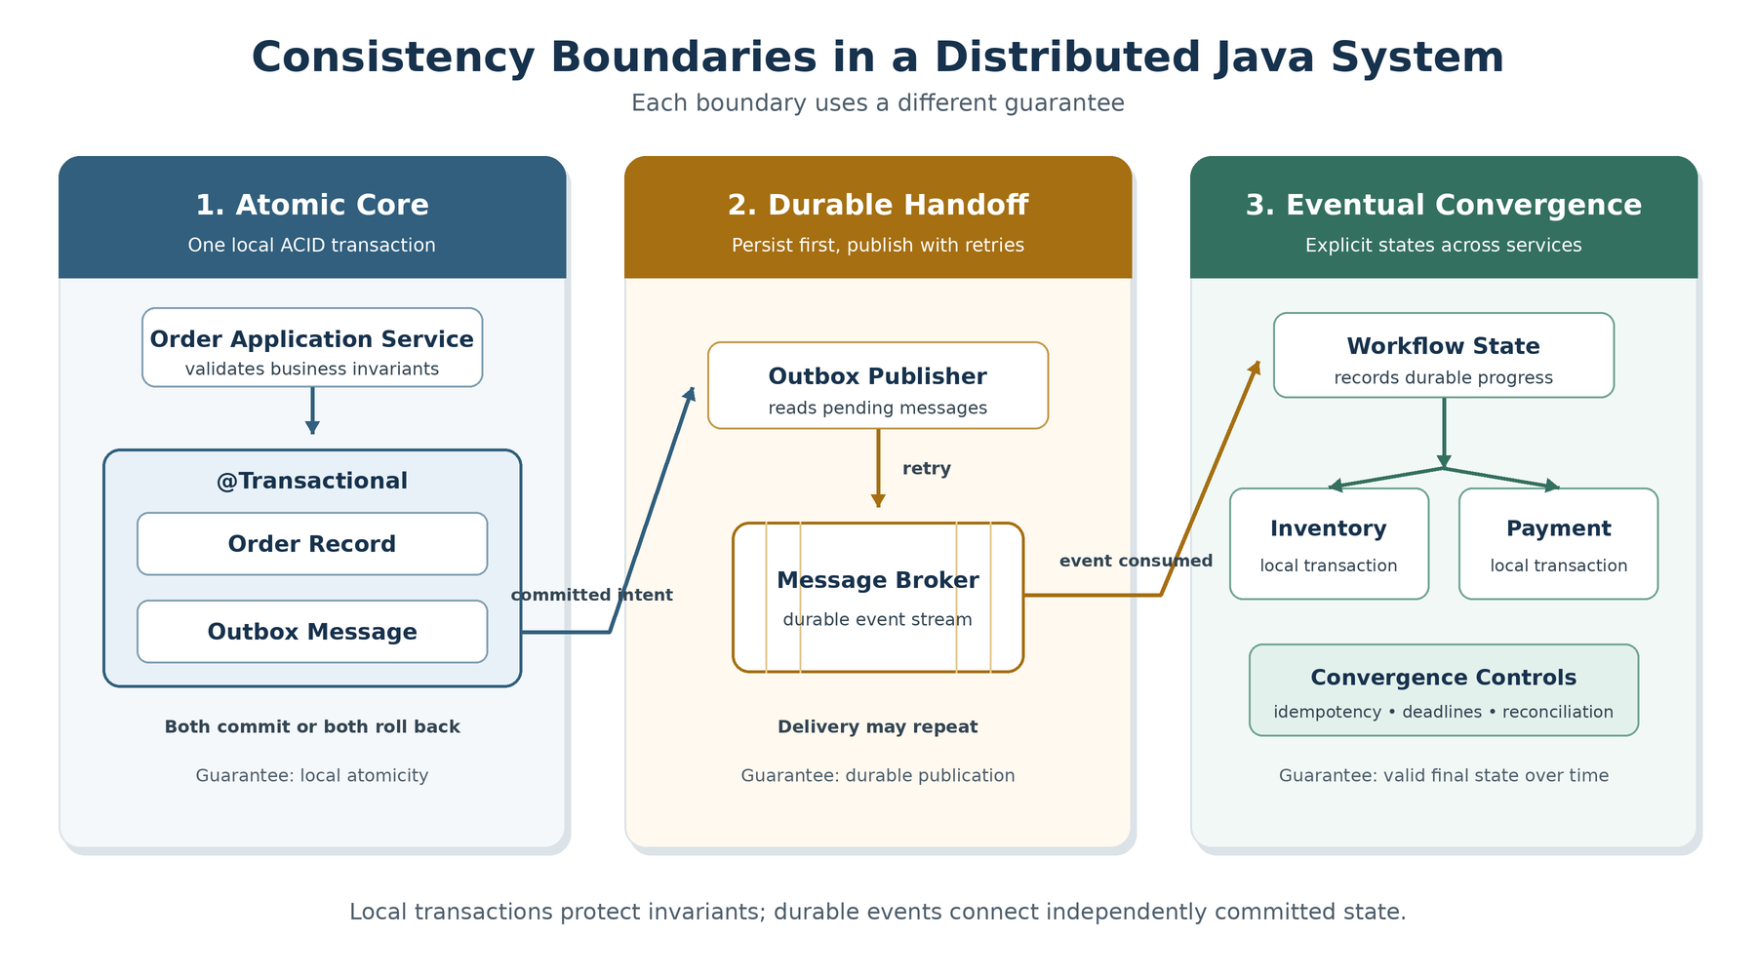Click the main title 'Consistency Boundaries in a Distributed Java System'

point(878,57)
